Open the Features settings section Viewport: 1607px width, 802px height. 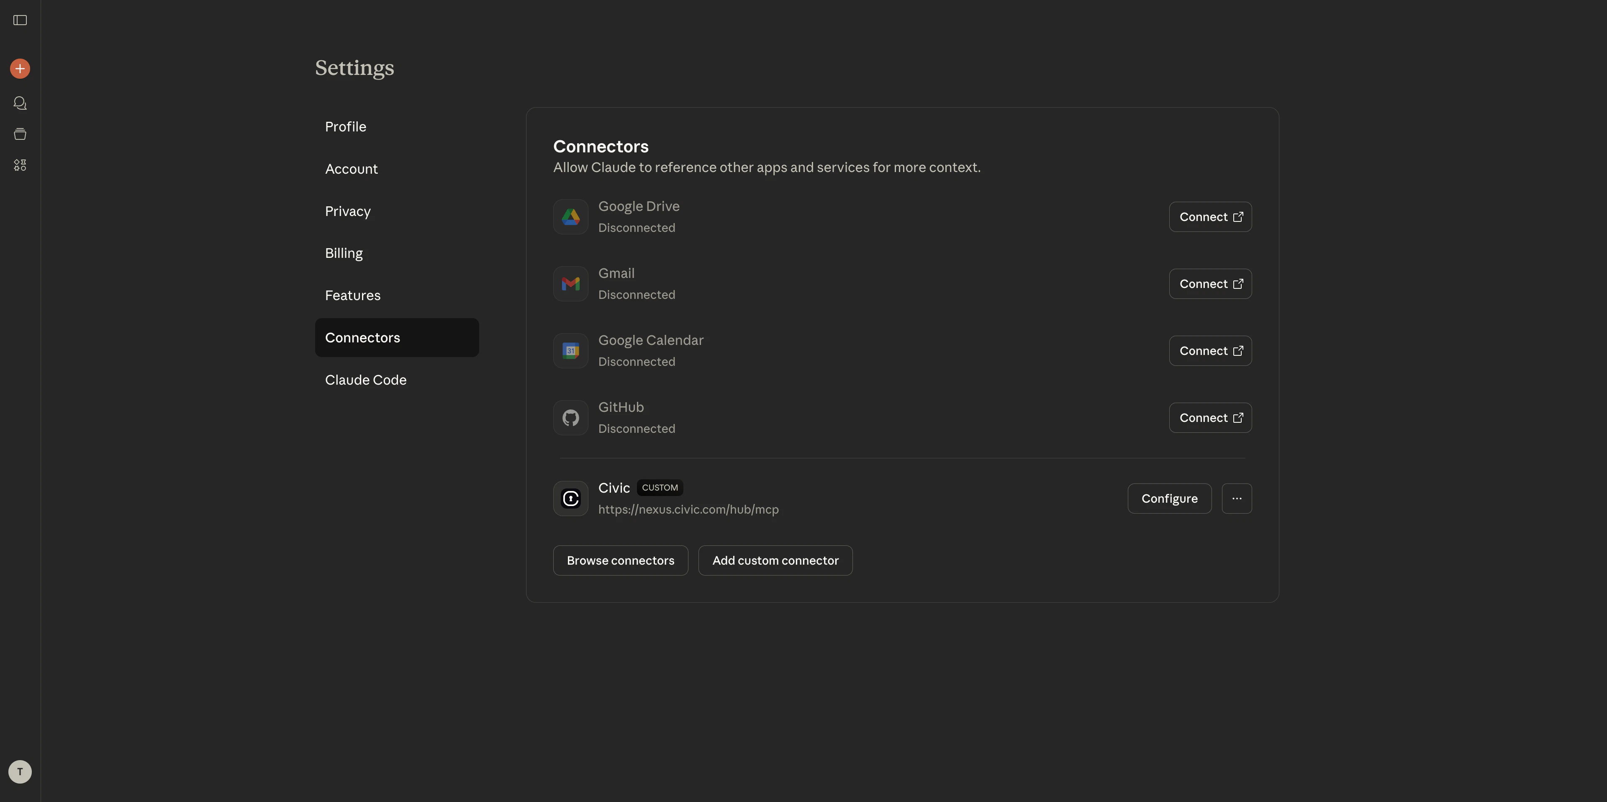click(x=352, y=295)
